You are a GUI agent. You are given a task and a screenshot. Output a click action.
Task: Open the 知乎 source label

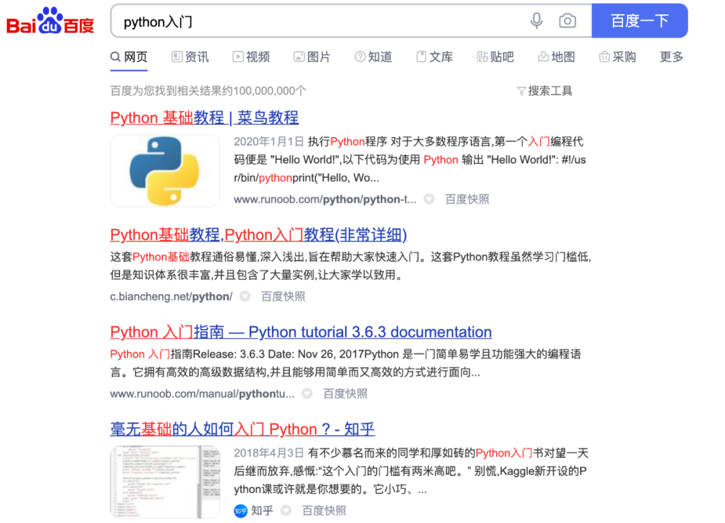coord(262,510)
